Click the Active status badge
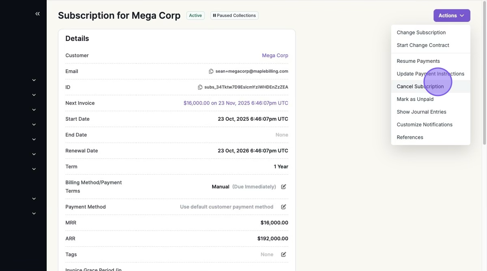This screenshot has height=271, width=487. (x=195, y=15)
